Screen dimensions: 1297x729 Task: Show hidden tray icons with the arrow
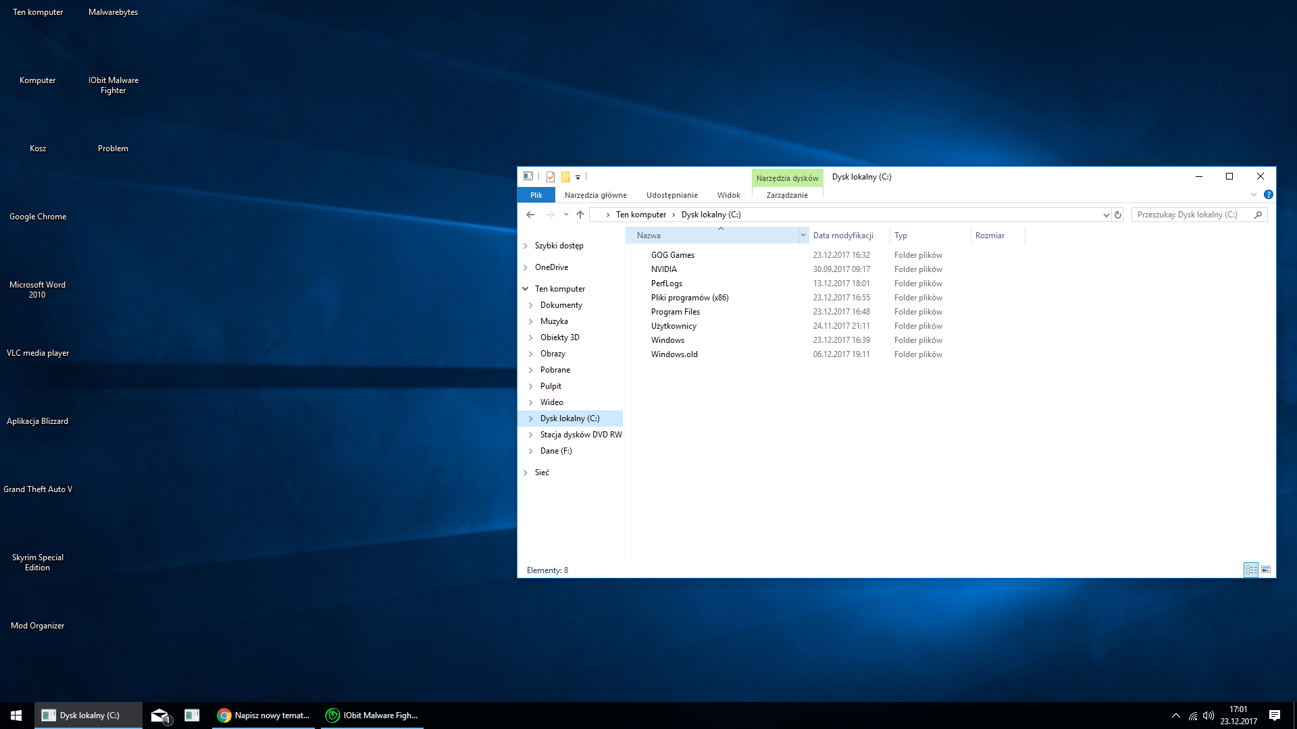pos(1176,715)
